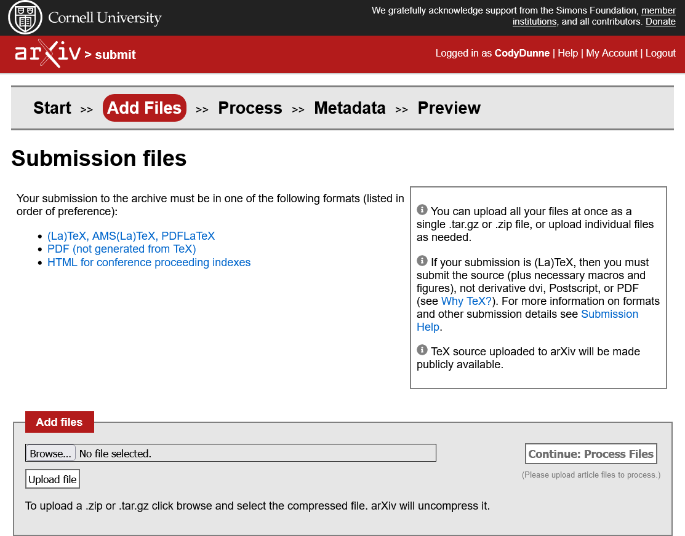Click the 'No file selected.' file field
Screen dimensions: 685x536
click(x=246, y=454)
